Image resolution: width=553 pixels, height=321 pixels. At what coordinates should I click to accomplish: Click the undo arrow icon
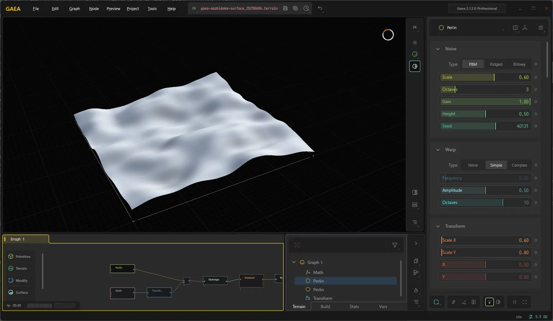click(x=320, y=8)
